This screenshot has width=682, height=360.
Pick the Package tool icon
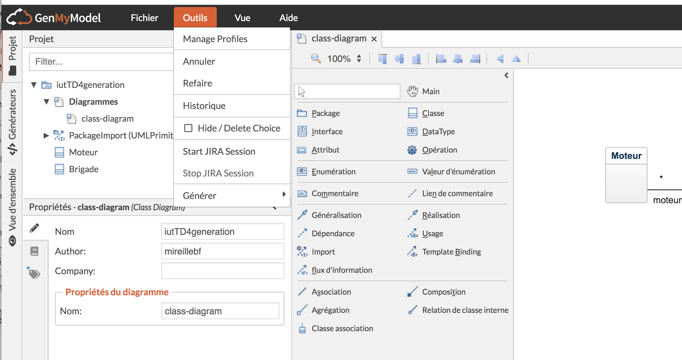302,113
